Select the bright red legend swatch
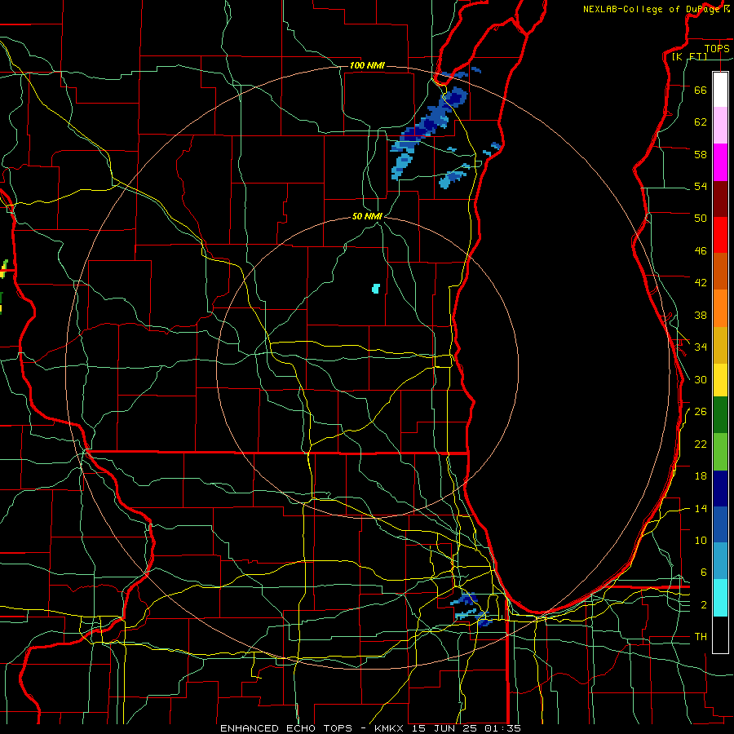 pos(720,235)
